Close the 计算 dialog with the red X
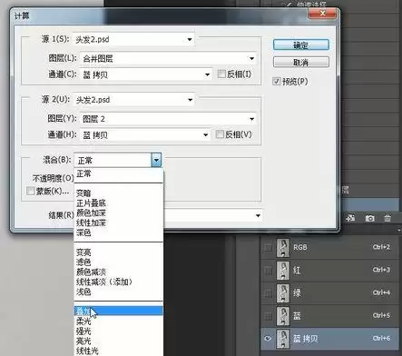This screenshot has height=356, width=402. pyautogui.click(x=322, y=14)
